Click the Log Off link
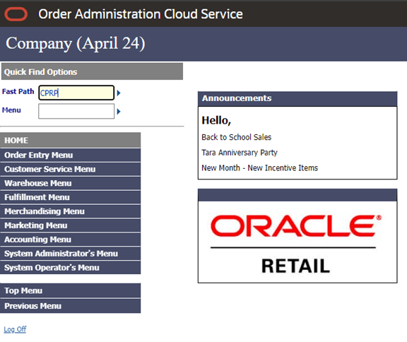The width and height of the screenshot is (407, 342). pos(15,329)
